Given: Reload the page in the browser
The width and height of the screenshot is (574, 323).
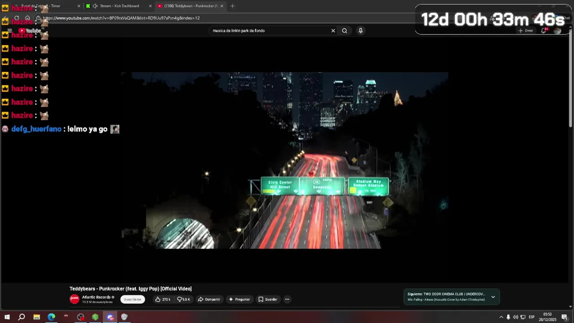Looking at the screenshot, I should (17, 18).
